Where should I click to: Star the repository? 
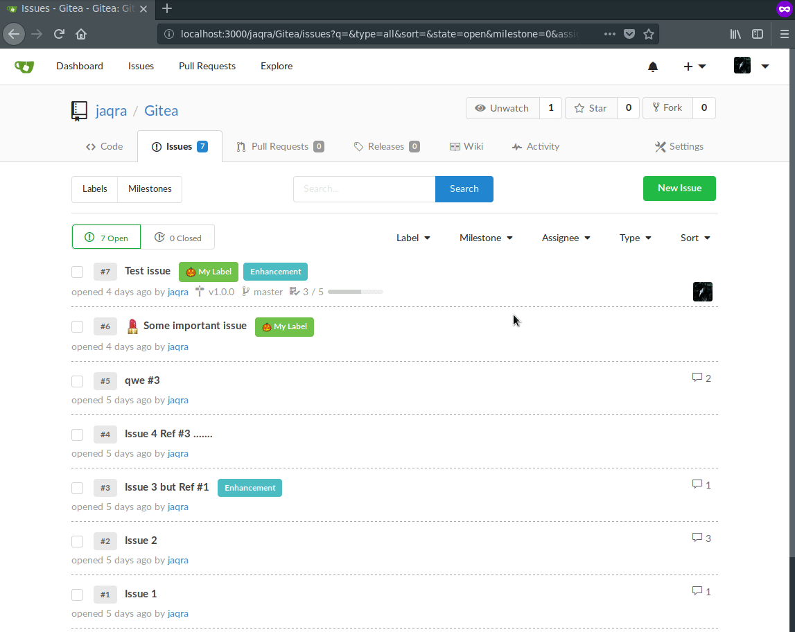pos(591,108)
